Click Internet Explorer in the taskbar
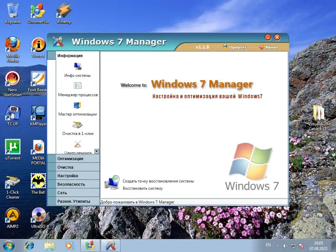Screen dimensions: 336x252 [x=29, y=245]
